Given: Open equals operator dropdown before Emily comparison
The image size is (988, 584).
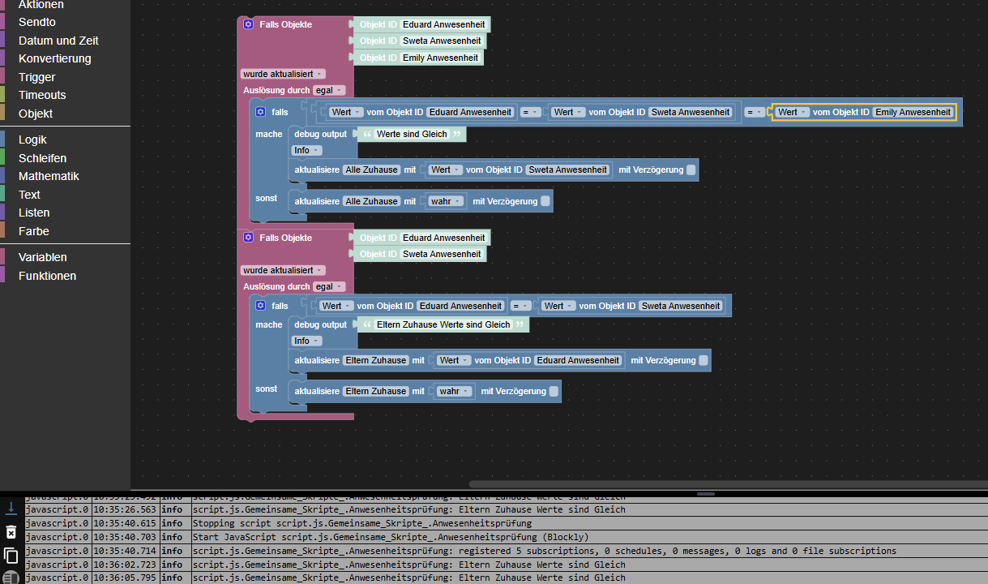Looking at the screenshot, I should click(754, 112).
